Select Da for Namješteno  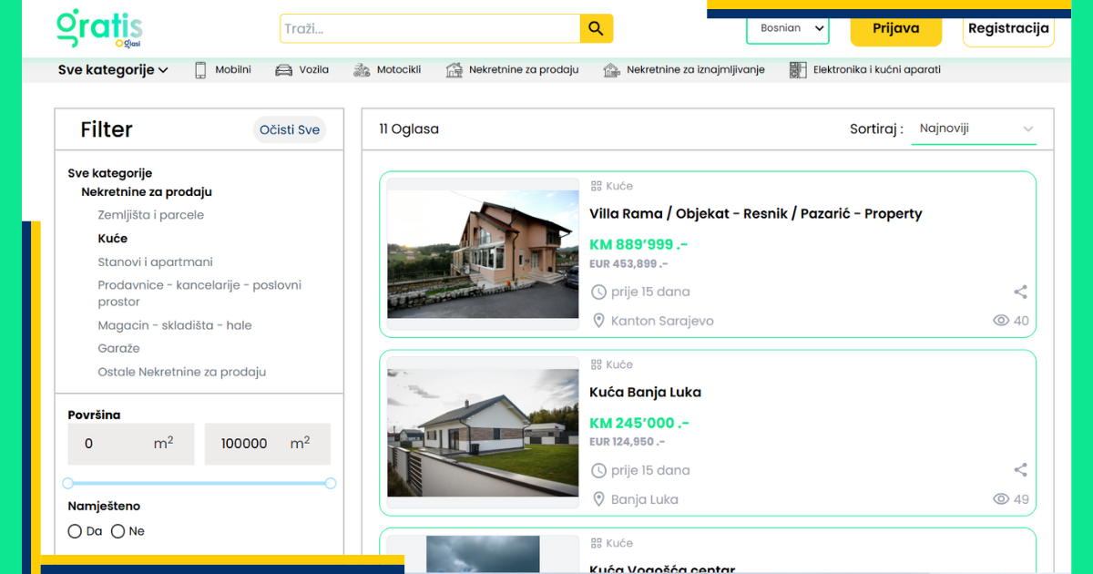pyautogui.click(x=75, y=531)
